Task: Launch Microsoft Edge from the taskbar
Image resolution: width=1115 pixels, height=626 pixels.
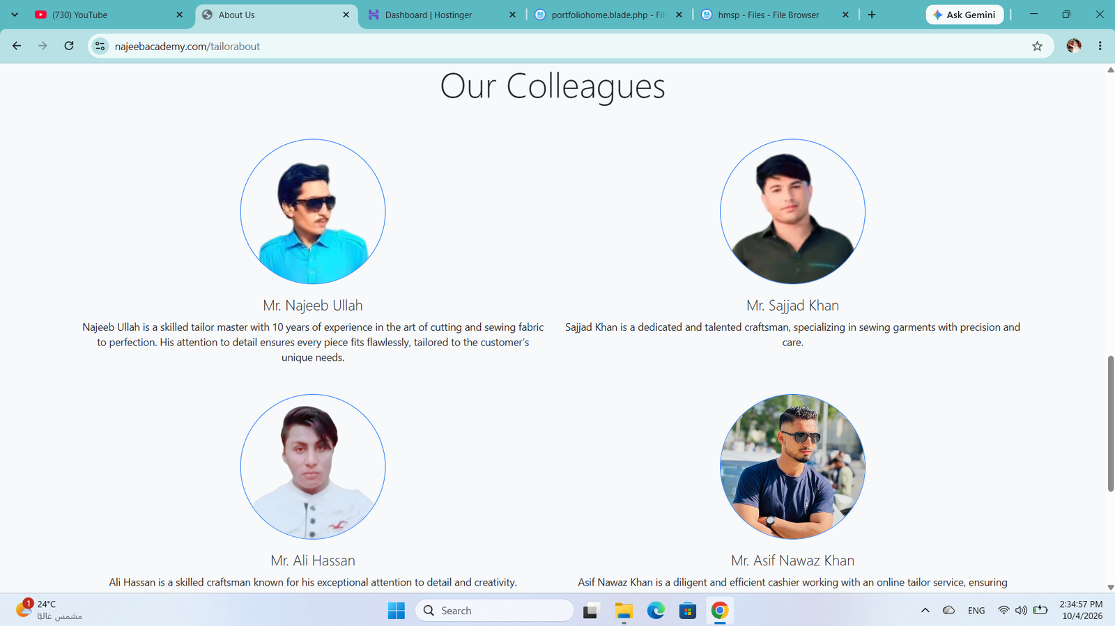Action: [x=656, y=611]
